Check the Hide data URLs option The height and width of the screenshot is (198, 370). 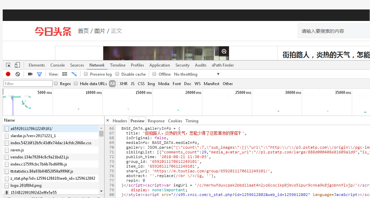coord(76,83)
